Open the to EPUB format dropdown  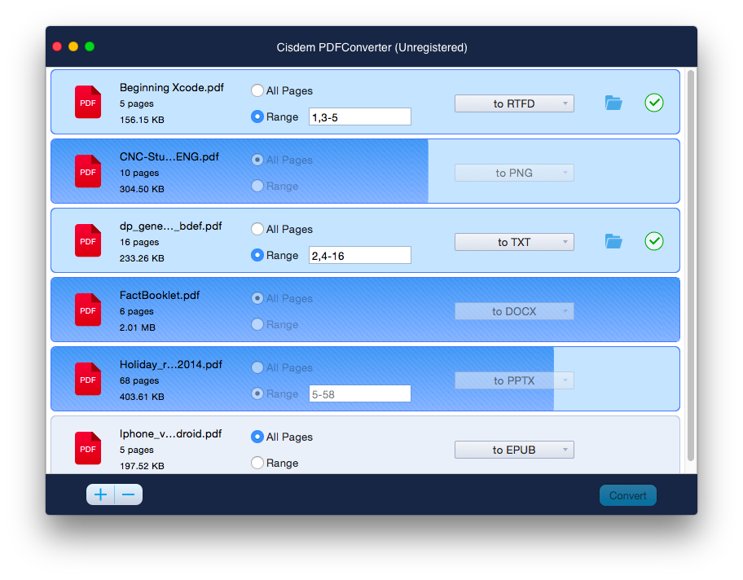click(514, 449)
